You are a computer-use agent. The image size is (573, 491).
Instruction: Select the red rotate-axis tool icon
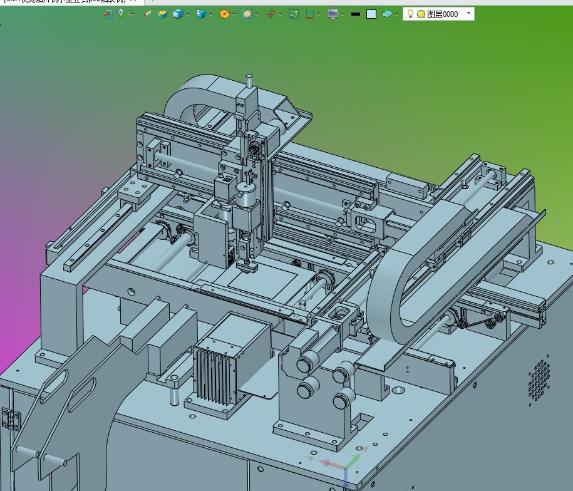tap(271, 14)
